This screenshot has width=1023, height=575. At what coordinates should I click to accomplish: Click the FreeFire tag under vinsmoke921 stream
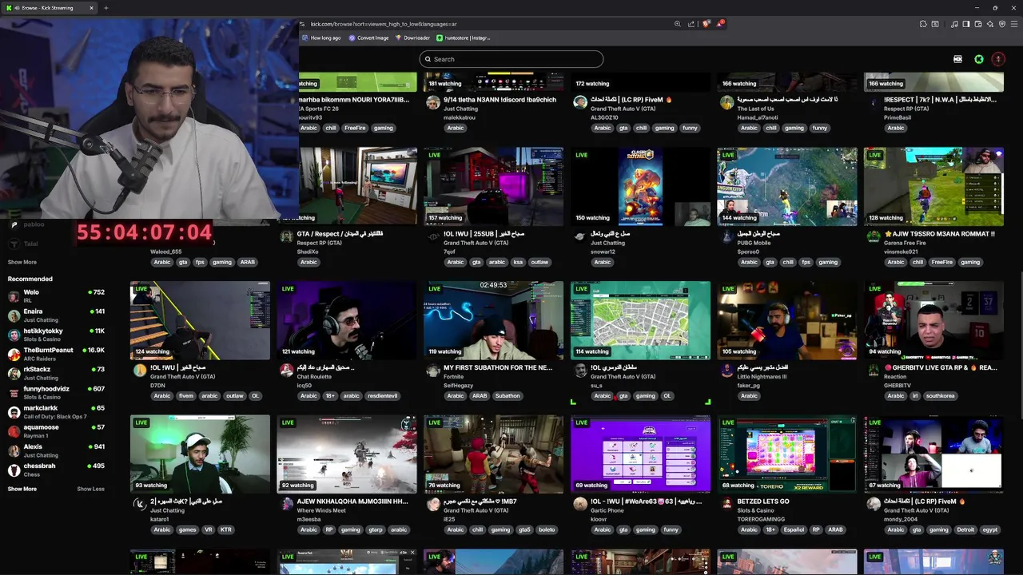pyautogui.click(x=941, y=262)
